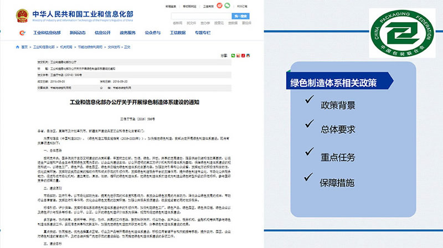Click first top-bar link left of Weibo icon
The image size is (443, 248).
tap(171, 6)
